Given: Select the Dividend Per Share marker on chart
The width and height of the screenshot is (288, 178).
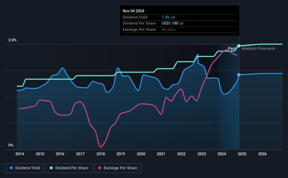Looking at the screenshot, I should coord(239,46).
